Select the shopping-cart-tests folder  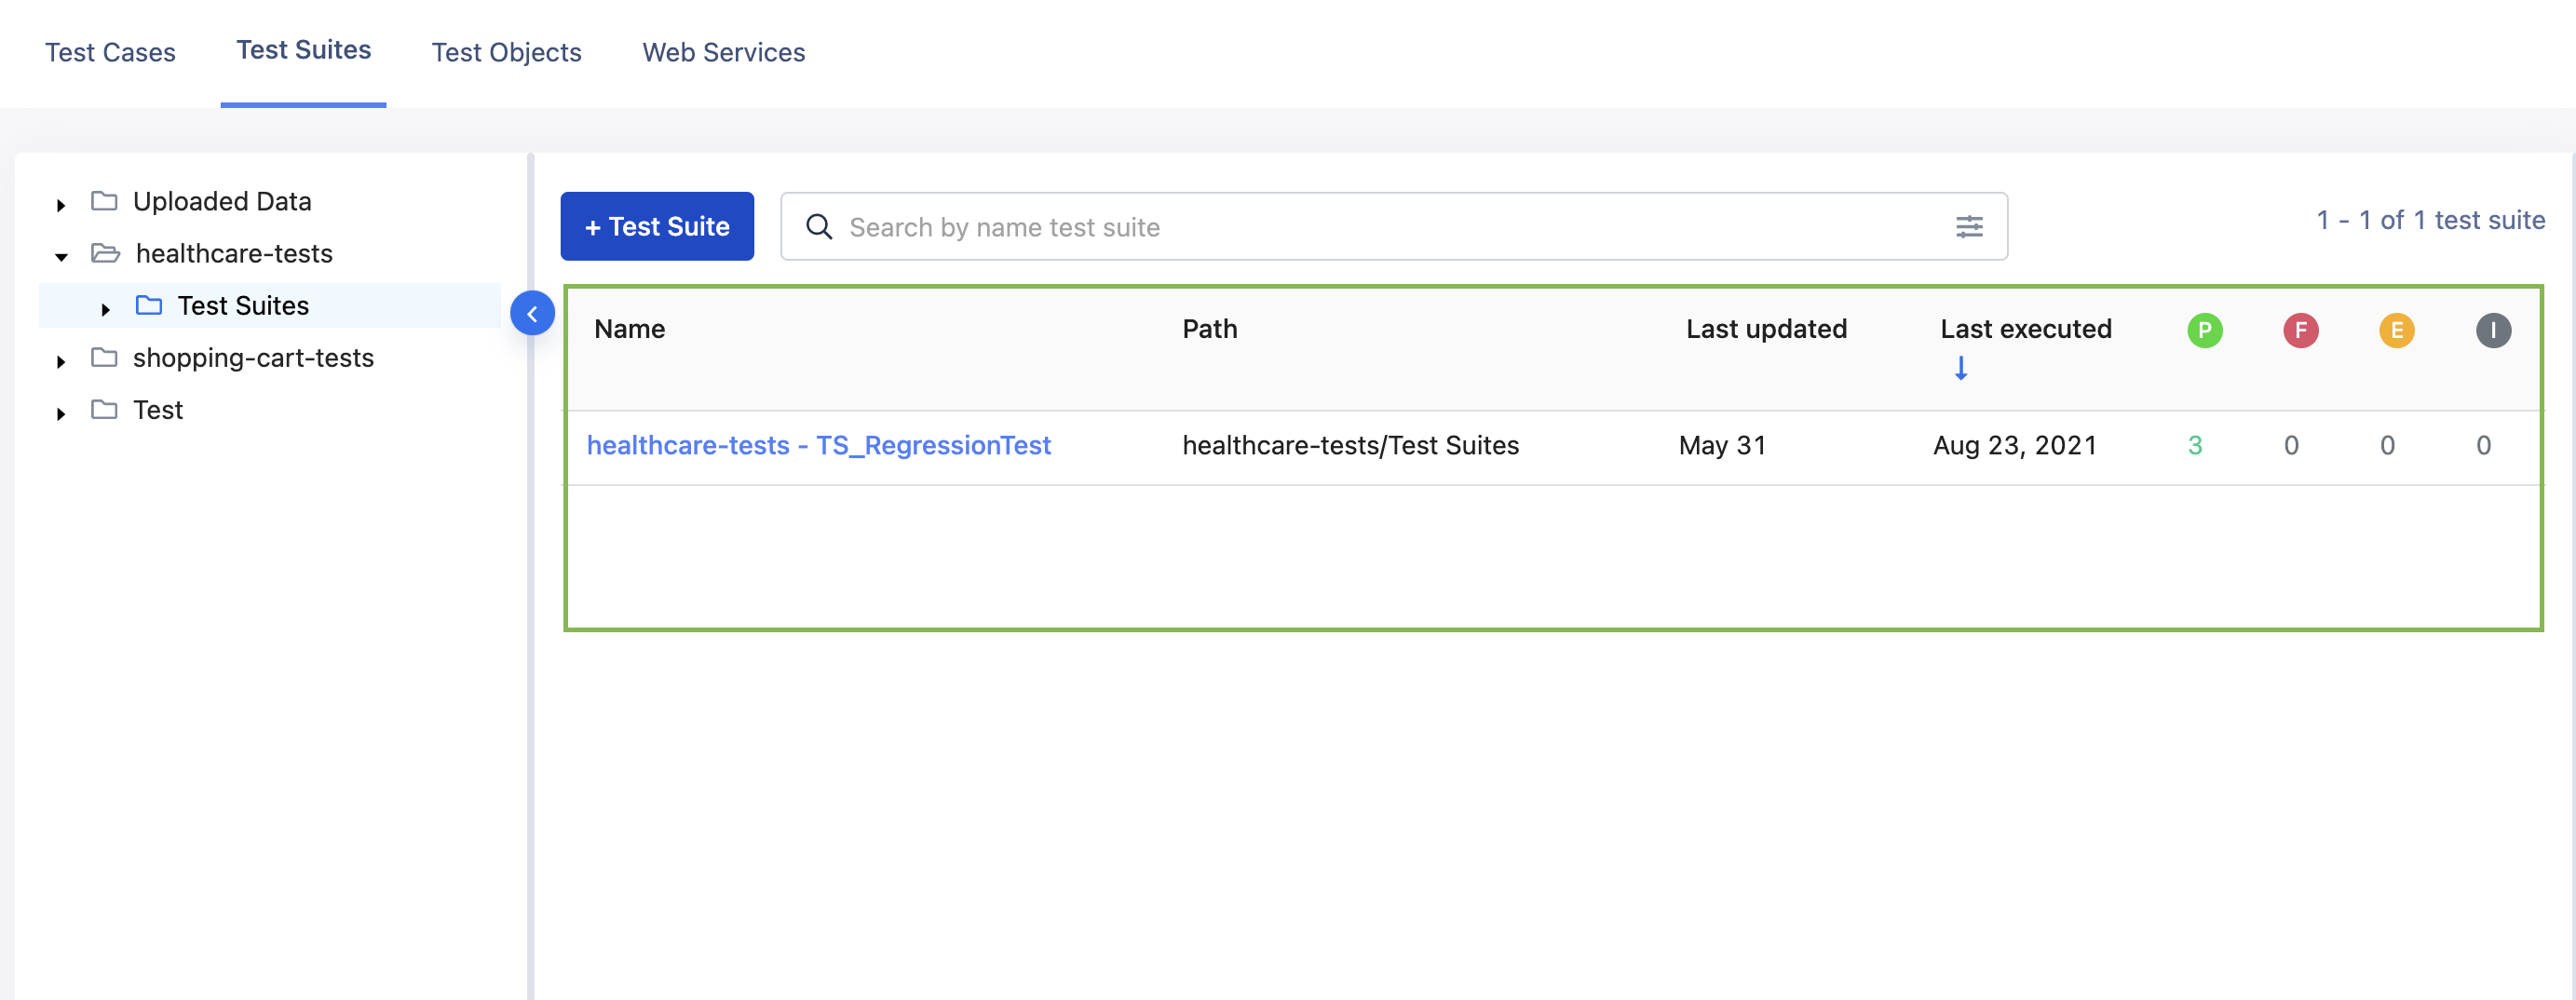(253, 358)
